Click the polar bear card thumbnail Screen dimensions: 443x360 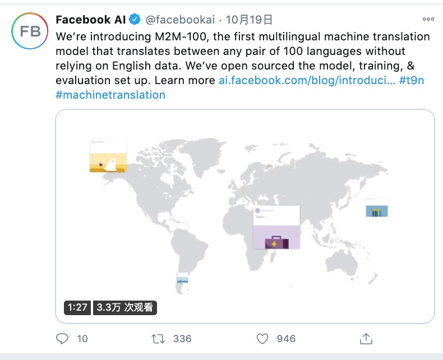point(108,155)
